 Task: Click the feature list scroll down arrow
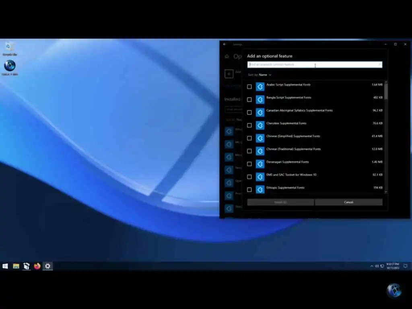386,192
